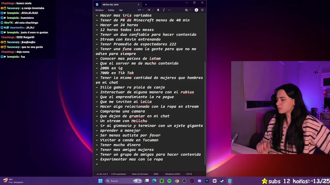330x185 pixels.
Task: Click brenpiola's chat message 'buenisimo'
Action: 27,18
